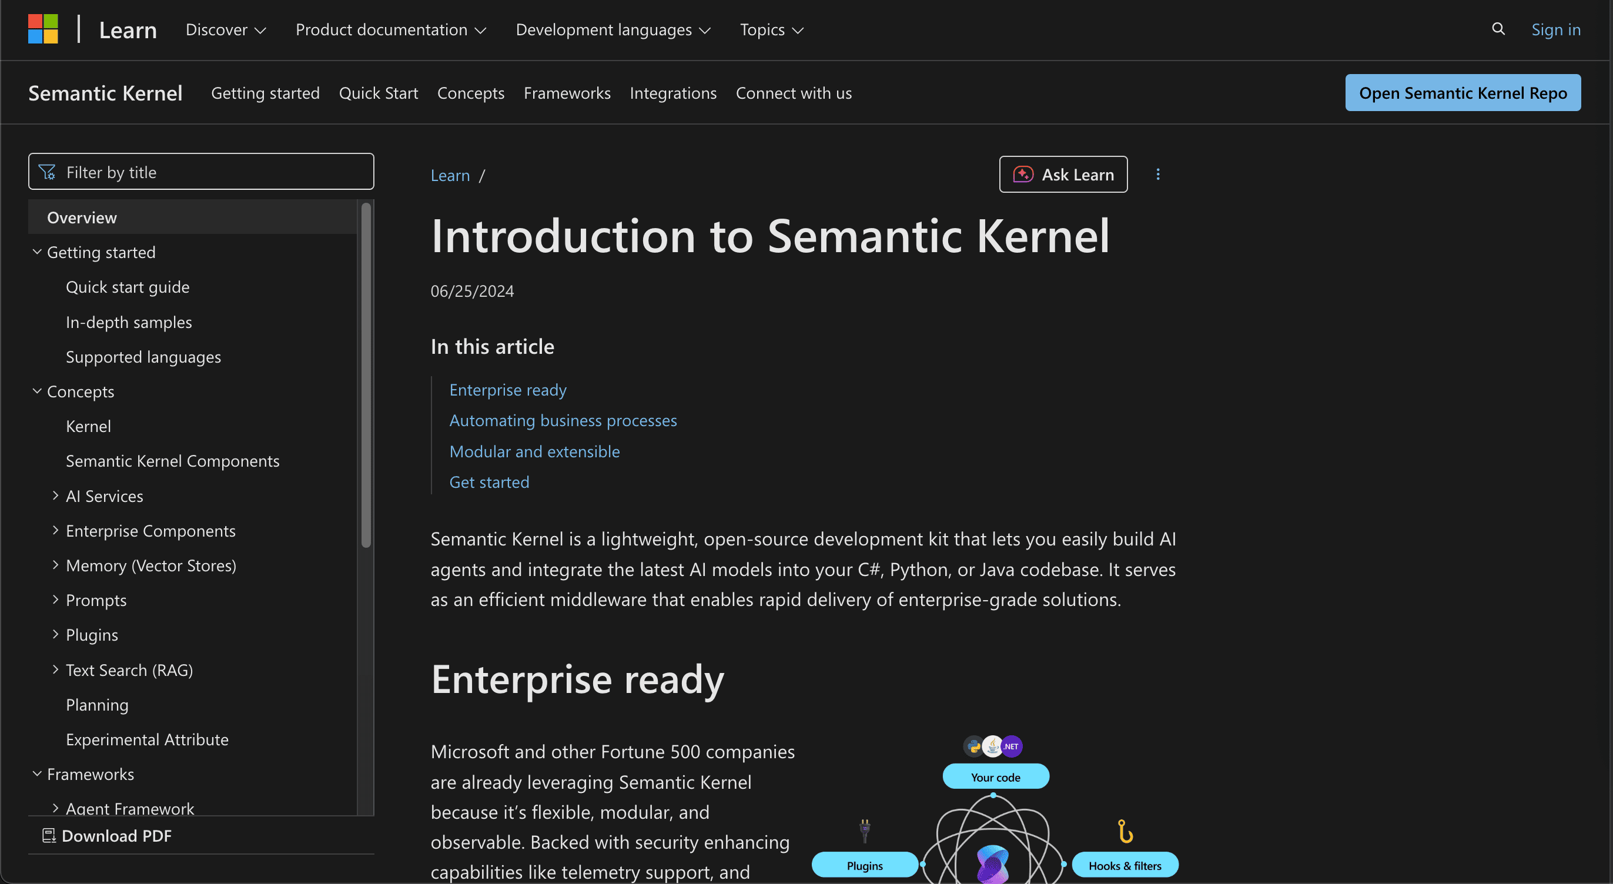Expand the Memory (Vector Stores) node
This screenshot has height=884, width=1613.
coord(55,565)
